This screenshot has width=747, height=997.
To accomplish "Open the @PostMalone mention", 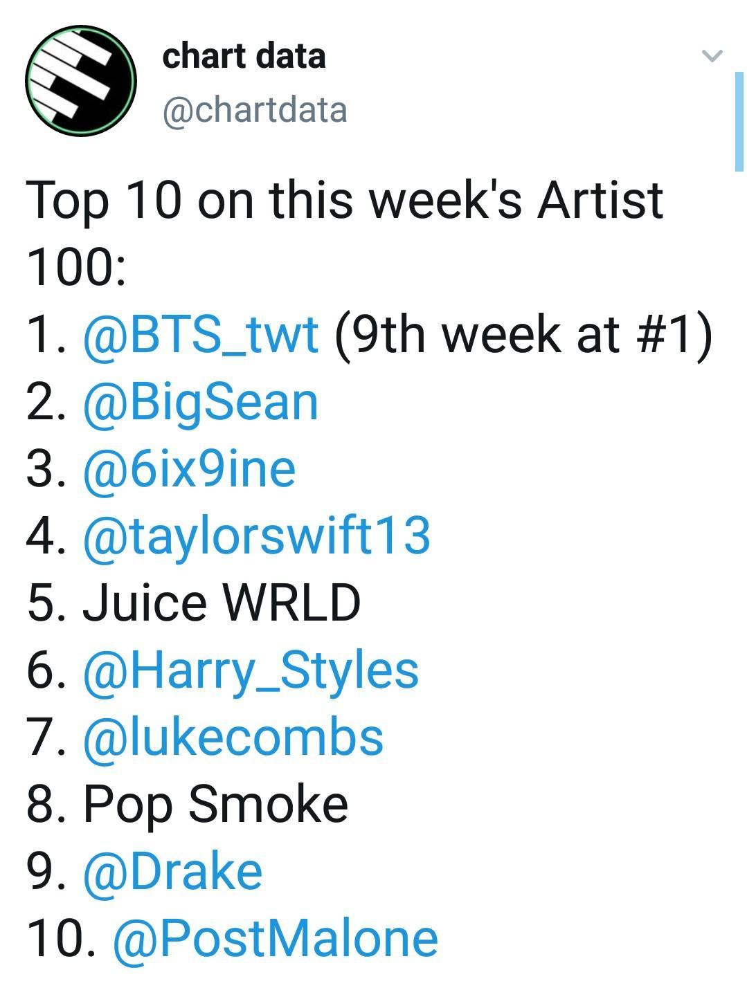I will pyautogui.click(x=275, y=939).
